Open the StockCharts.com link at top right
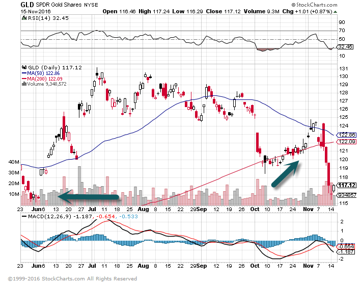Image resolution: width=361 pixels, height=283 pixels. (317, 5)
